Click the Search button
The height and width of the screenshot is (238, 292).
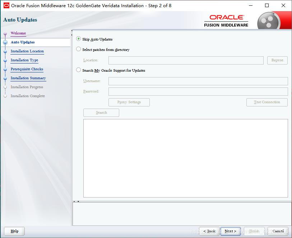[x=101, y=113]
